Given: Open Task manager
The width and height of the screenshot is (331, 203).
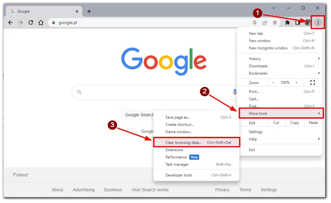Looking at the screenshot, I should pyautogui.click(x=196, y=165).
